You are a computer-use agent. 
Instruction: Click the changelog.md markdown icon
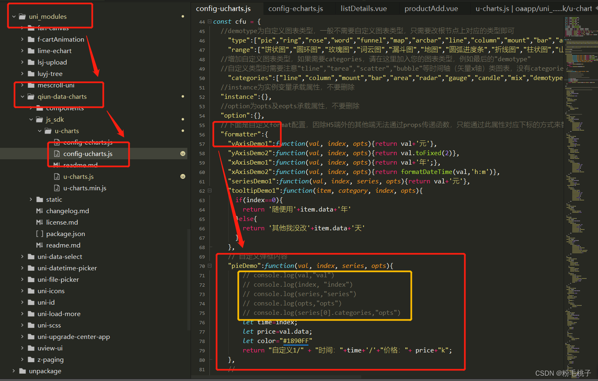click(40, 211)
